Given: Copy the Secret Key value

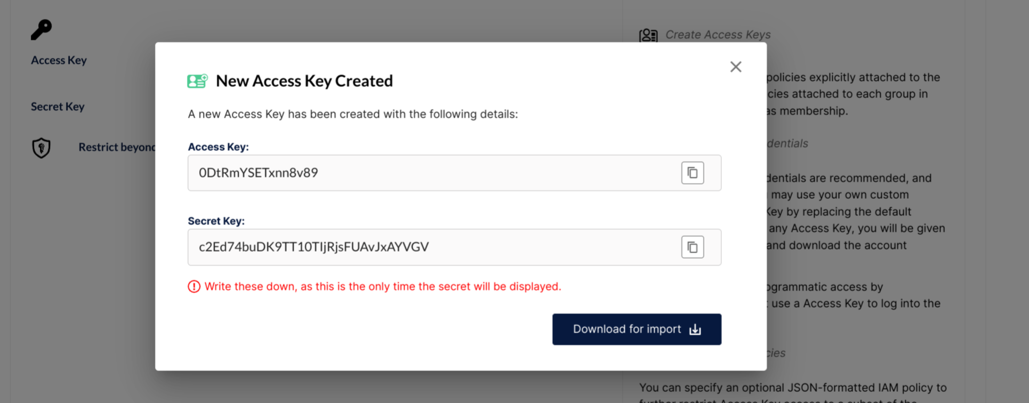Looking at the screenshot, I should [692, 247].
